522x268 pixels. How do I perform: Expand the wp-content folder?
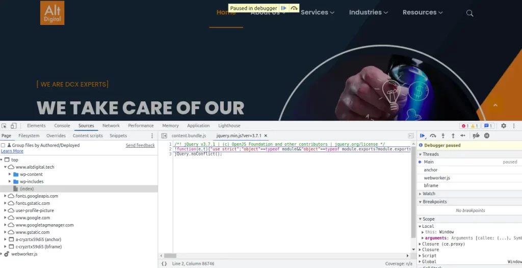click(x=10, y=174)
